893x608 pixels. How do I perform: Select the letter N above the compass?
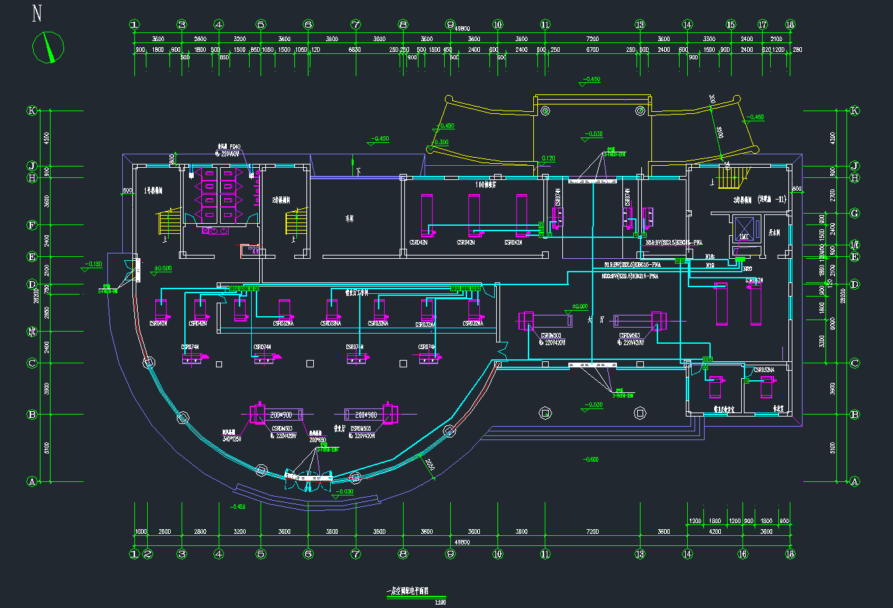point(38,13)
